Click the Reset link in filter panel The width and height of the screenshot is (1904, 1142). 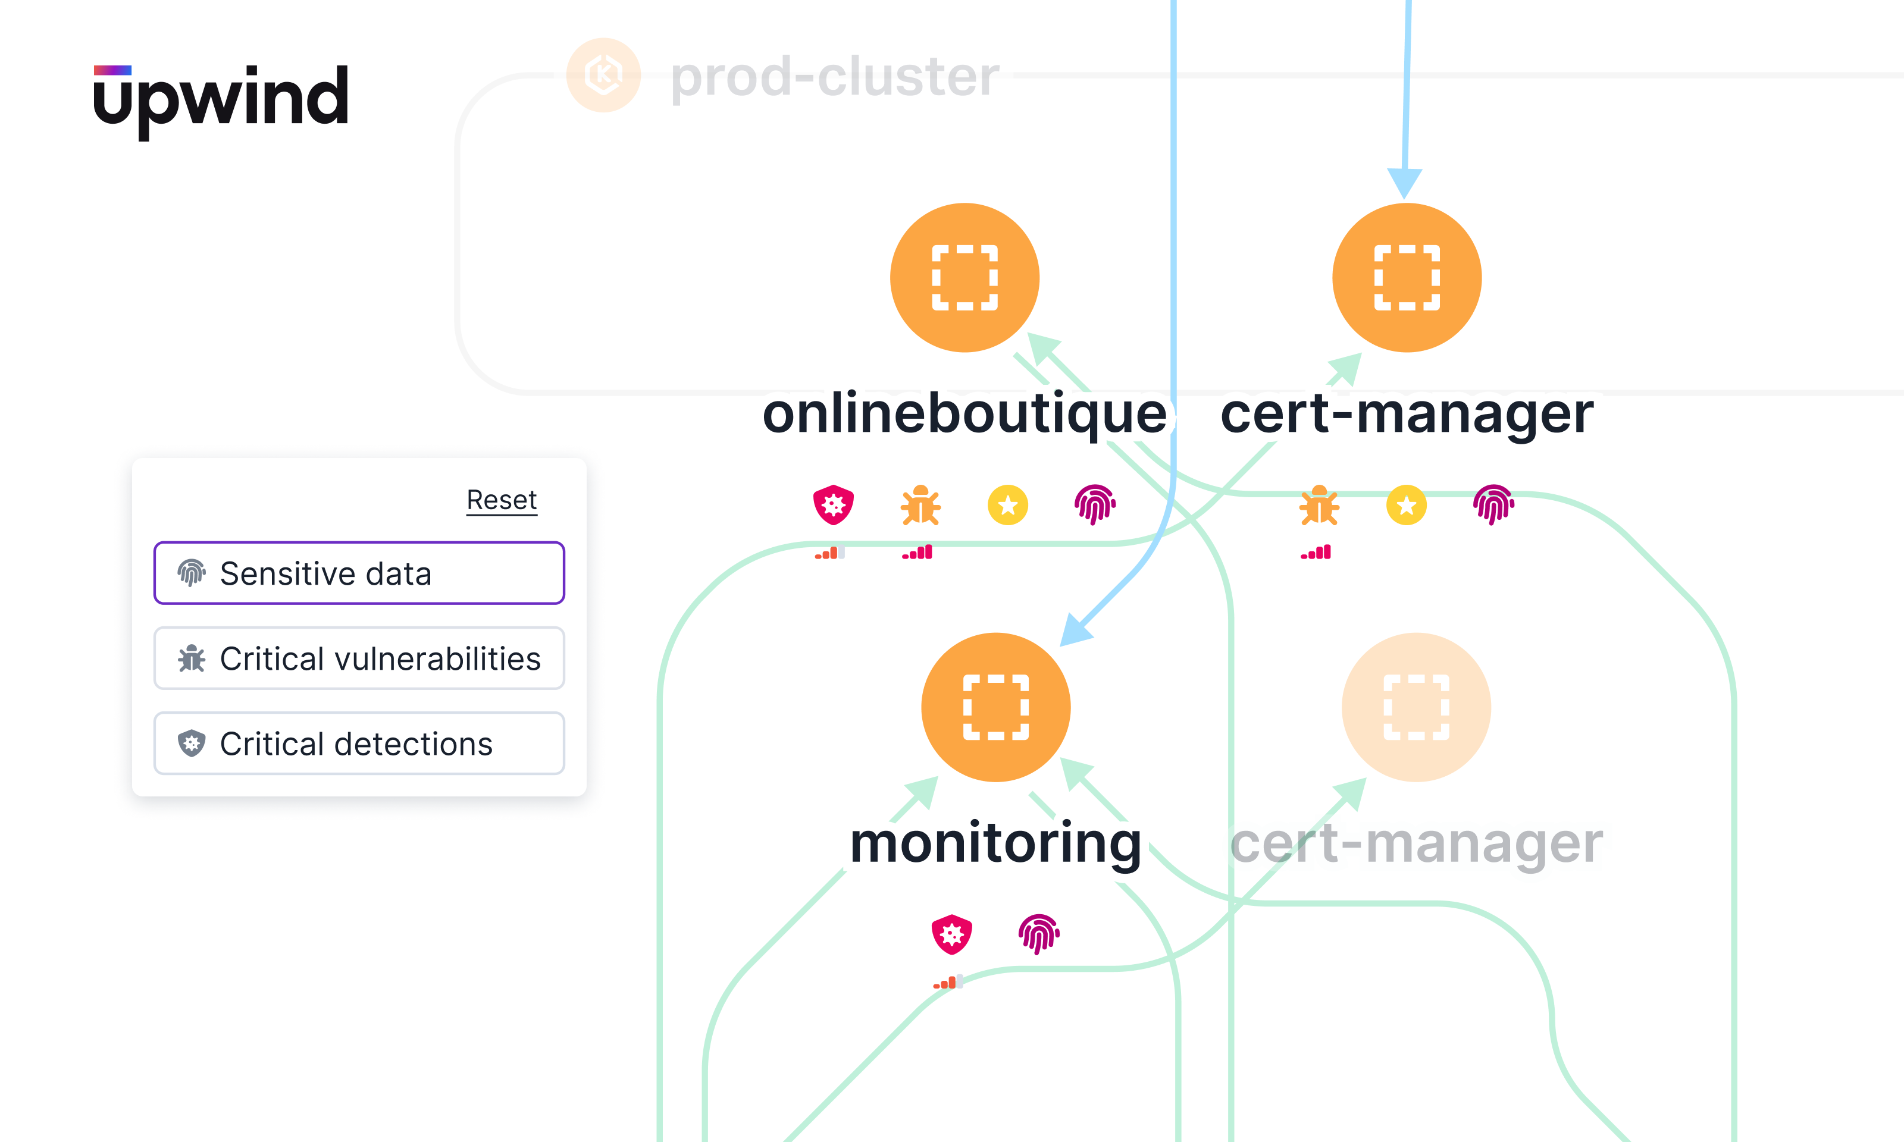click(501, 500)
